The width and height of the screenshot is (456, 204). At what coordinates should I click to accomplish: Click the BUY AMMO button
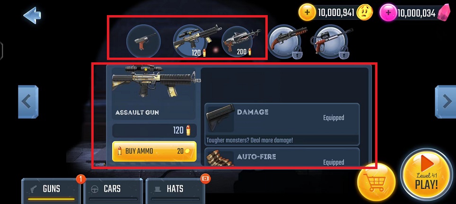coord(154,151)
